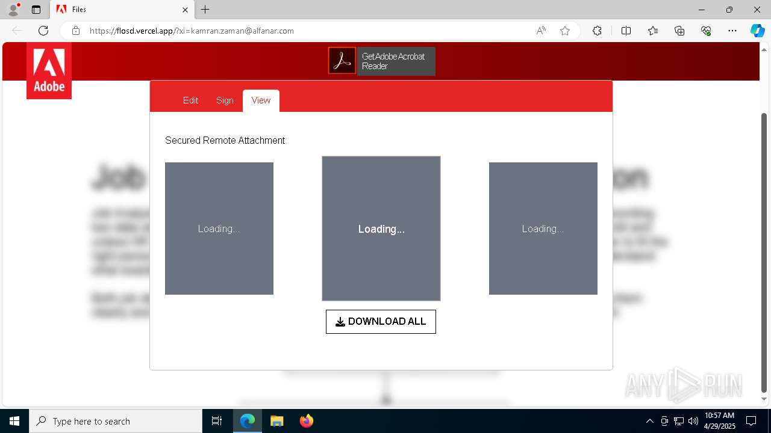Show hidden tray icons
The width and height of the screenshot is (771, 433).
click(649, 421)
